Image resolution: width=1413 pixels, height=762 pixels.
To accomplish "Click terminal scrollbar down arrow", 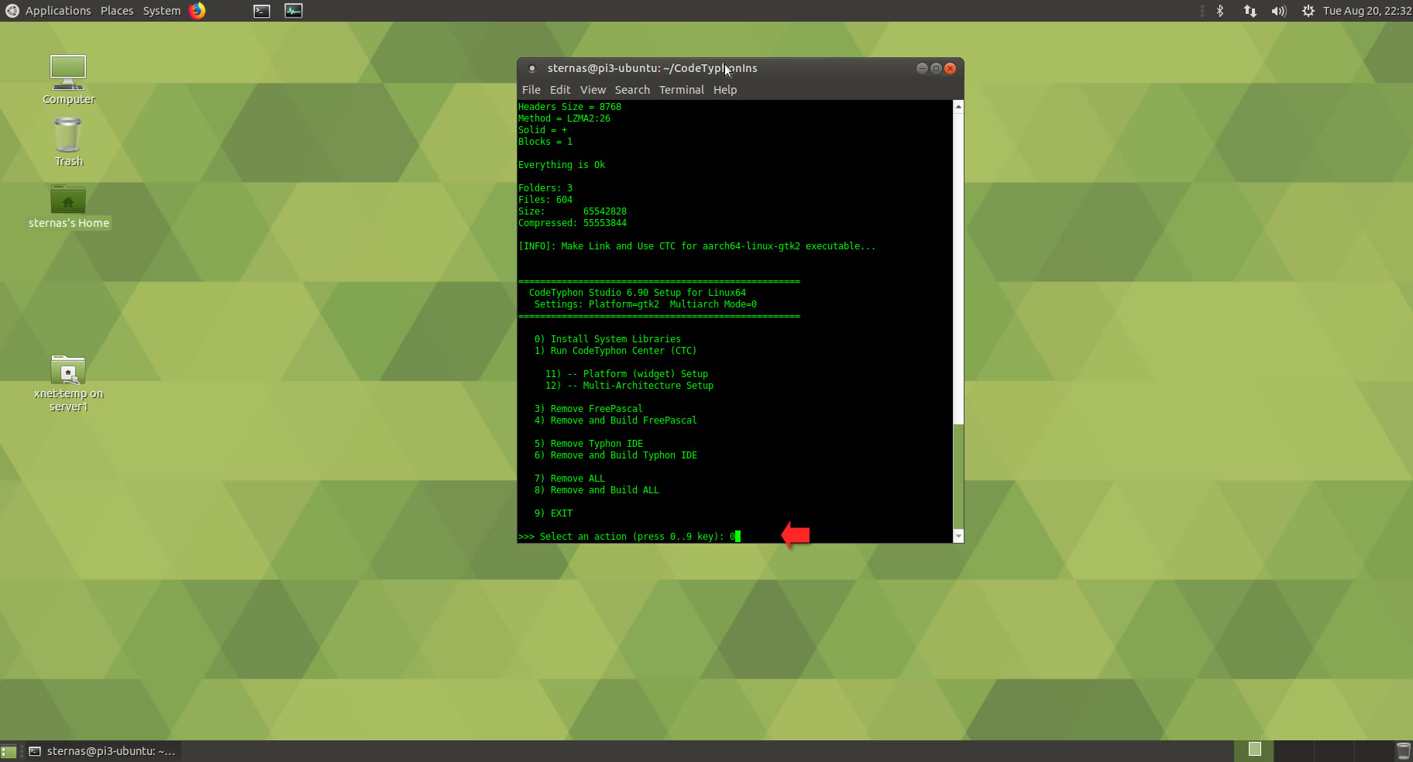I will [958, 536].
